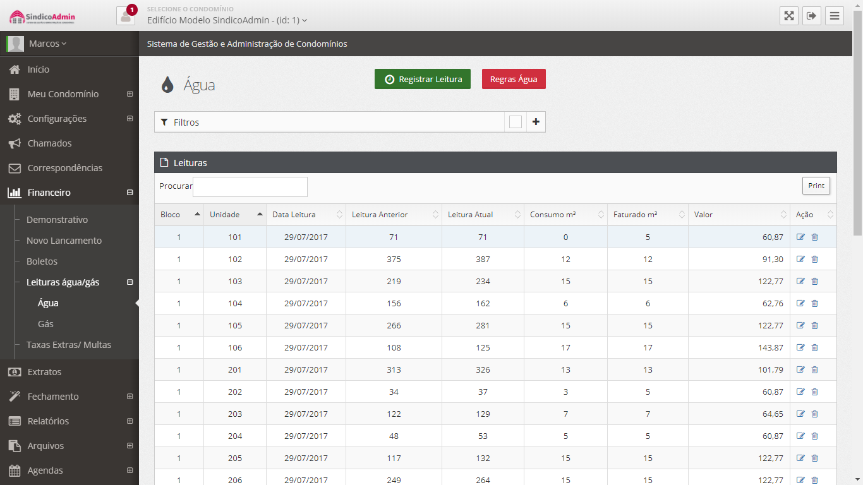
Task: Click the Regras Água button
Action: pyautogui.click(x=514, y=79)
